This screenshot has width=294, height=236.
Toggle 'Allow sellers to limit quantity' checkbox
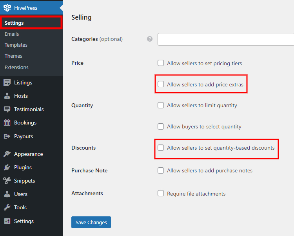(x=161, y=105)
